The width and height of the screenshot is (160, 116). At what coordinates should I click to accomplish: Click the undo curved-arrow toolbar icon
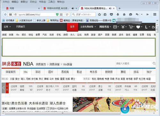tap(137, 14)
